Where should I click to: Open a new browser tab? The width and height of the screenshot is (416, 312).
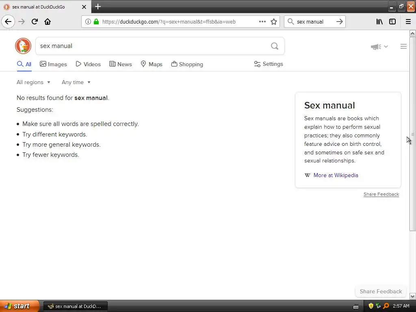pos(98,6)
